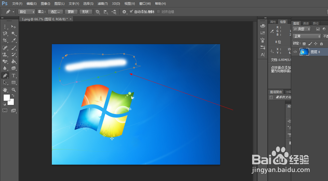Open the Brush settings panel icon
The width and height of the screenshot is (328, 181).
click(x=263, y=47)
